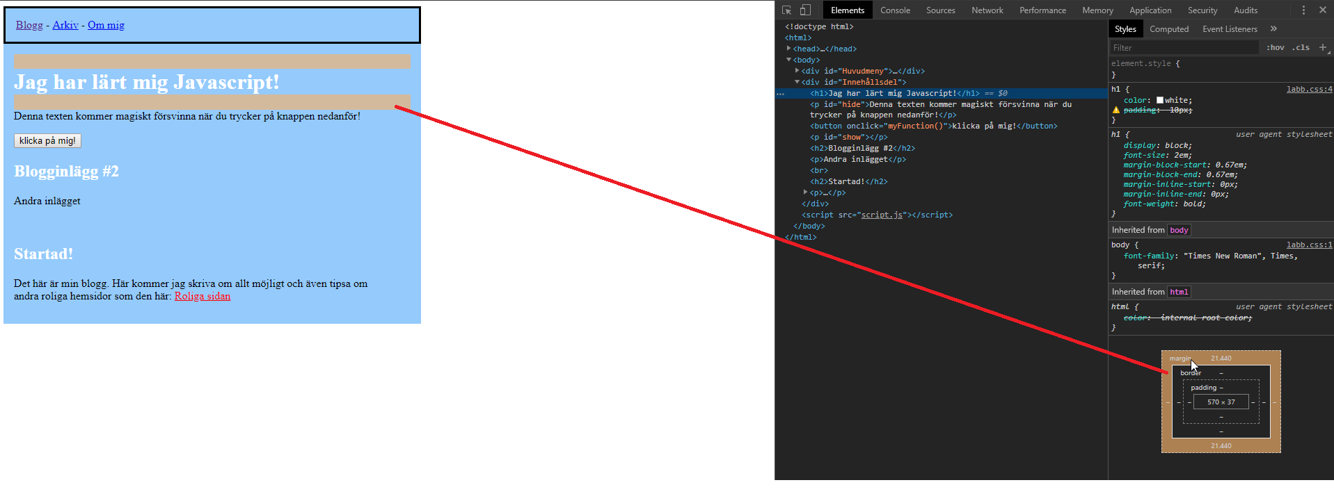Activate the inspect element picker icon
Viewport: 1334px width, 494px height.
tap(786, 10)
